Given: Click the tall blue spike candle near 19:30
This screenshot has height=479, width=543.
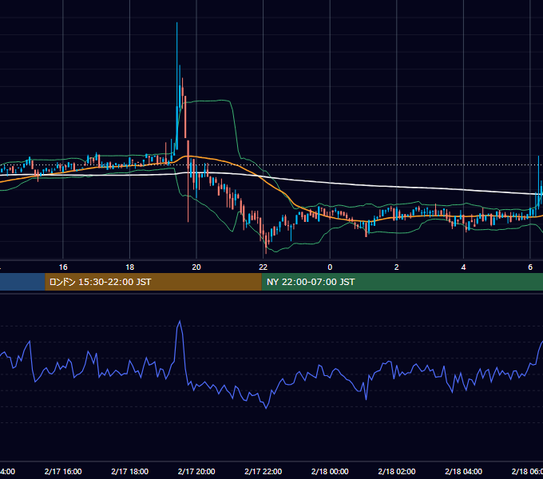Looking at the screenshot, I should (177, 86).
